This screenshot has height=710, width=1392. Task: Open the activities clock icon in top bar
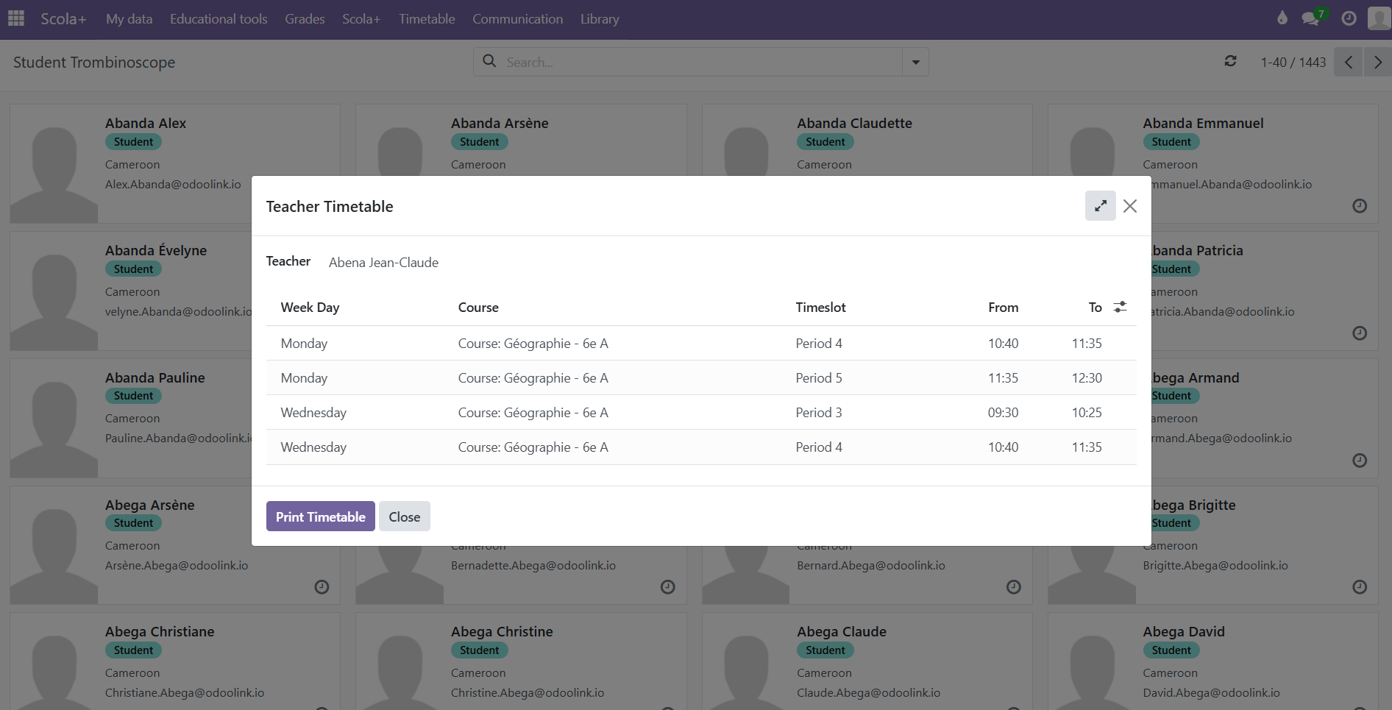(x=1349, y=18)
